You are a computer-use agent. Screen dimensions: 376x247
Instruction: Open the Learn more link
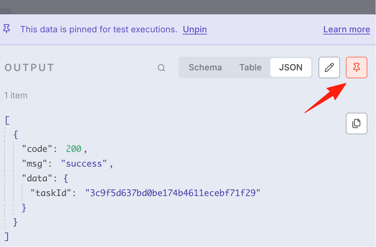(347, 29)
